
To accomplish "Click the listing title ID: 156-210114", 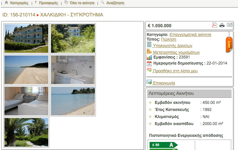I will coord(19,15).
